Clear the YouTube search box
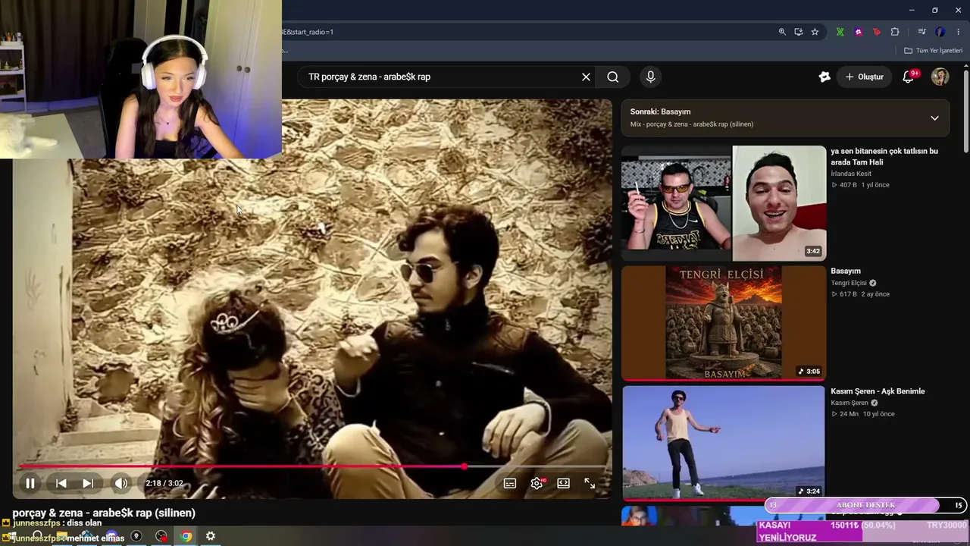This screenshot has height=546, width=970. click(586, 77)
